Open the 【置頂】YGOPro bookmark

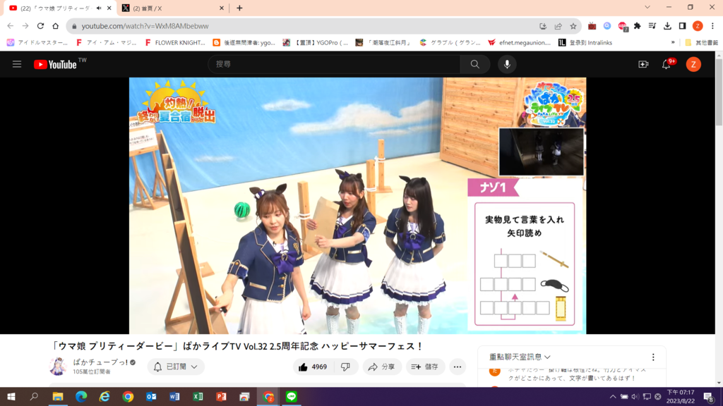[316, 43]
